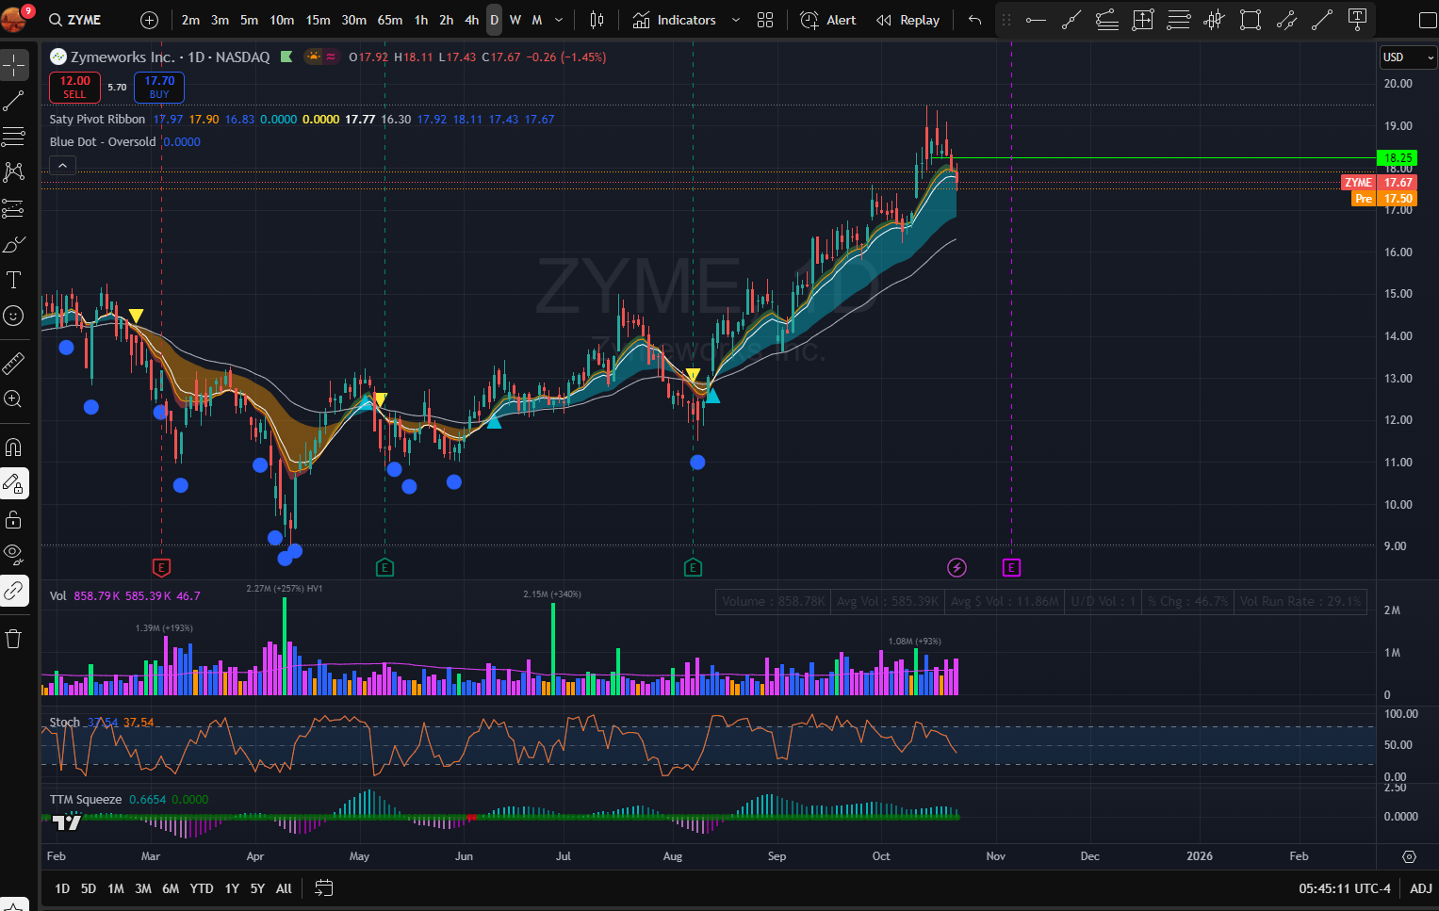1439x911 pixels.
Task: Toggle fullscreen chart mode
Action: (1428, 20)
